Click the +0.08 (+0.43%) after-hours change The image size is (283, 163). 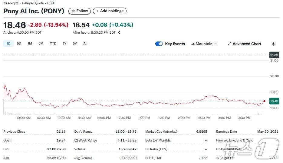[112, 25]
